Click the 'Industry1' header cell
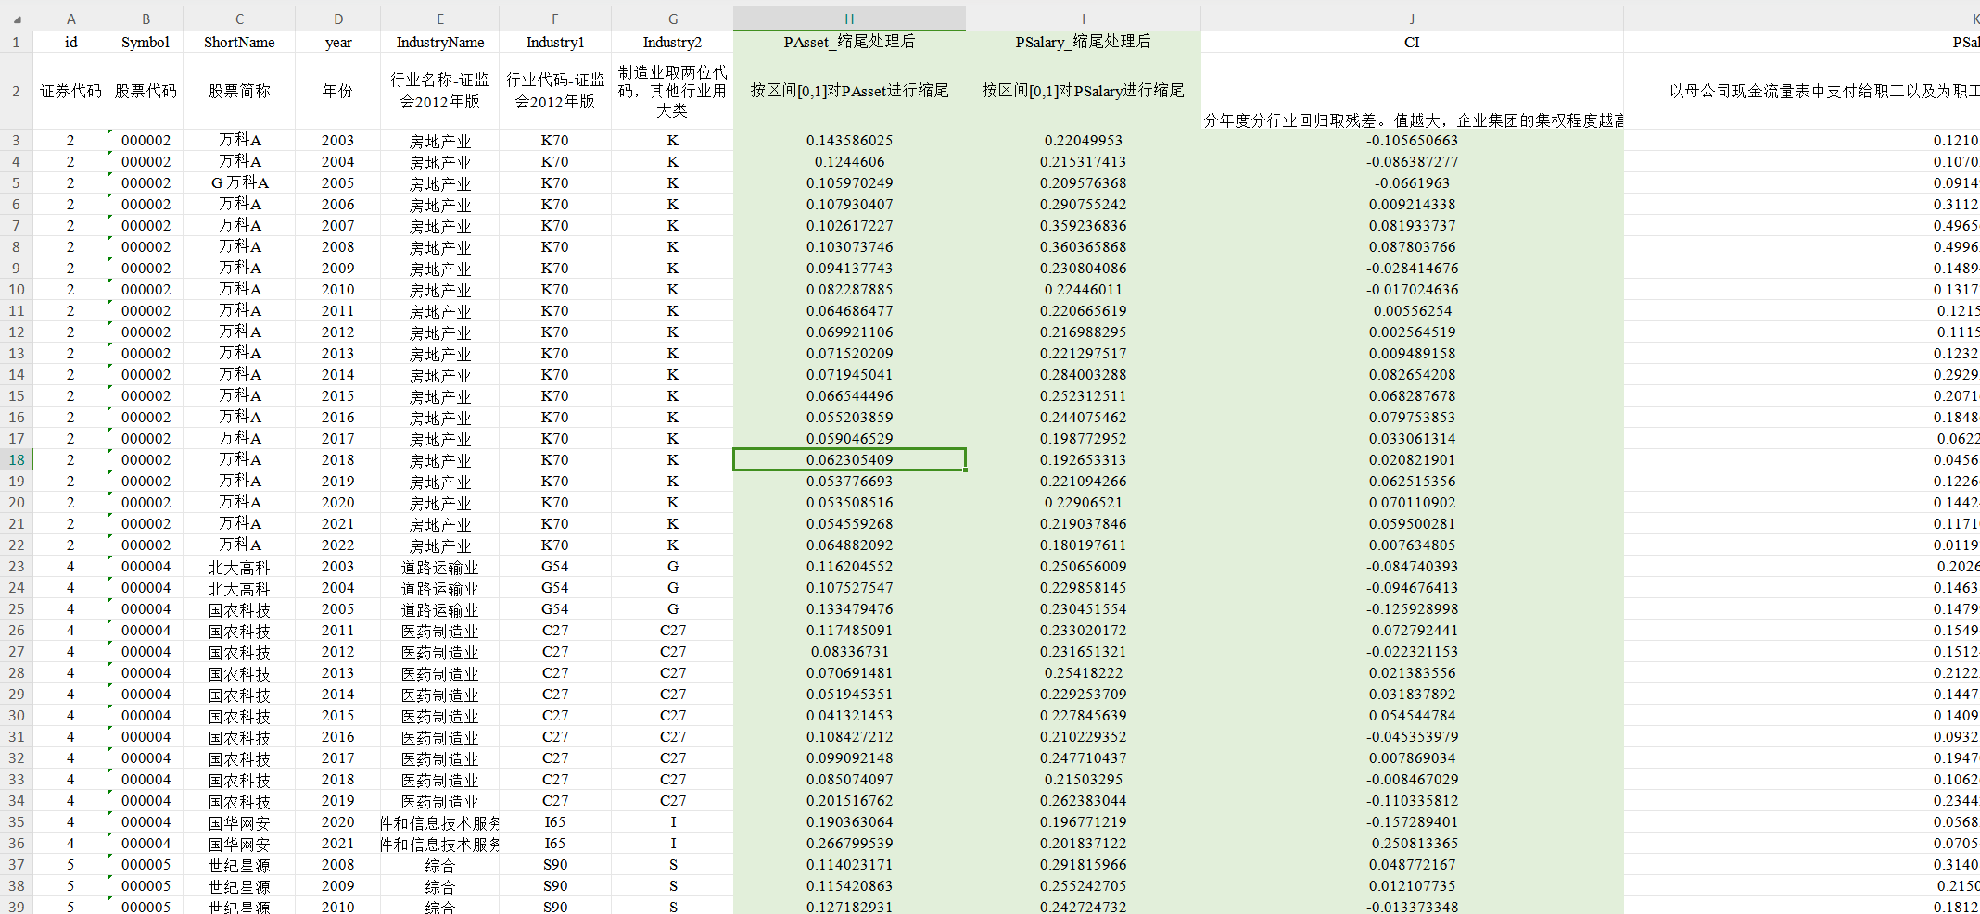 point(555,42)
